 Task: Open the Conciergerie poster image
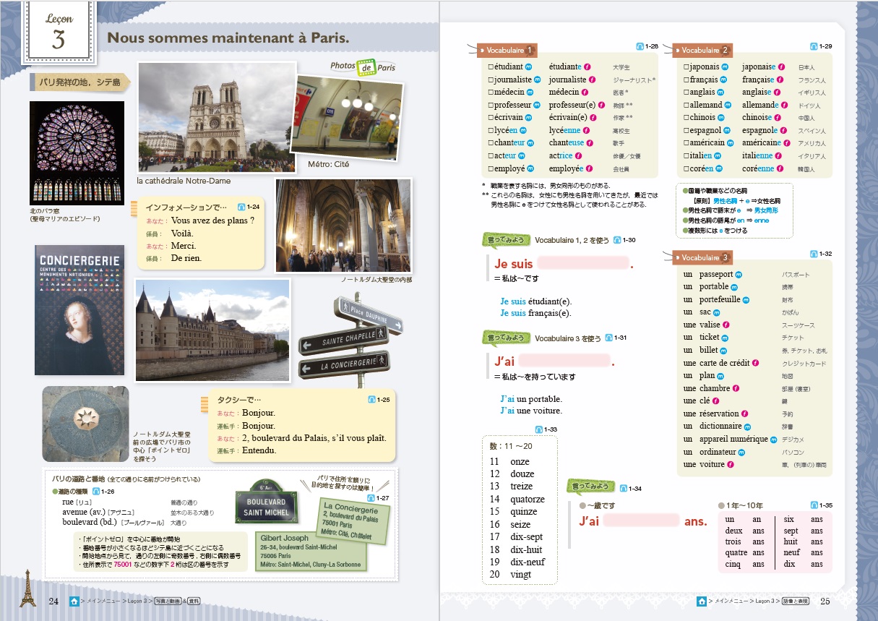click(x=79, y=310)
